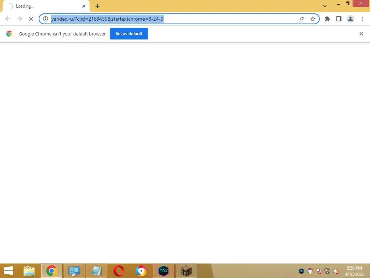Go forward to the next page
Viewport: 370px width, 278px height.
20,19
